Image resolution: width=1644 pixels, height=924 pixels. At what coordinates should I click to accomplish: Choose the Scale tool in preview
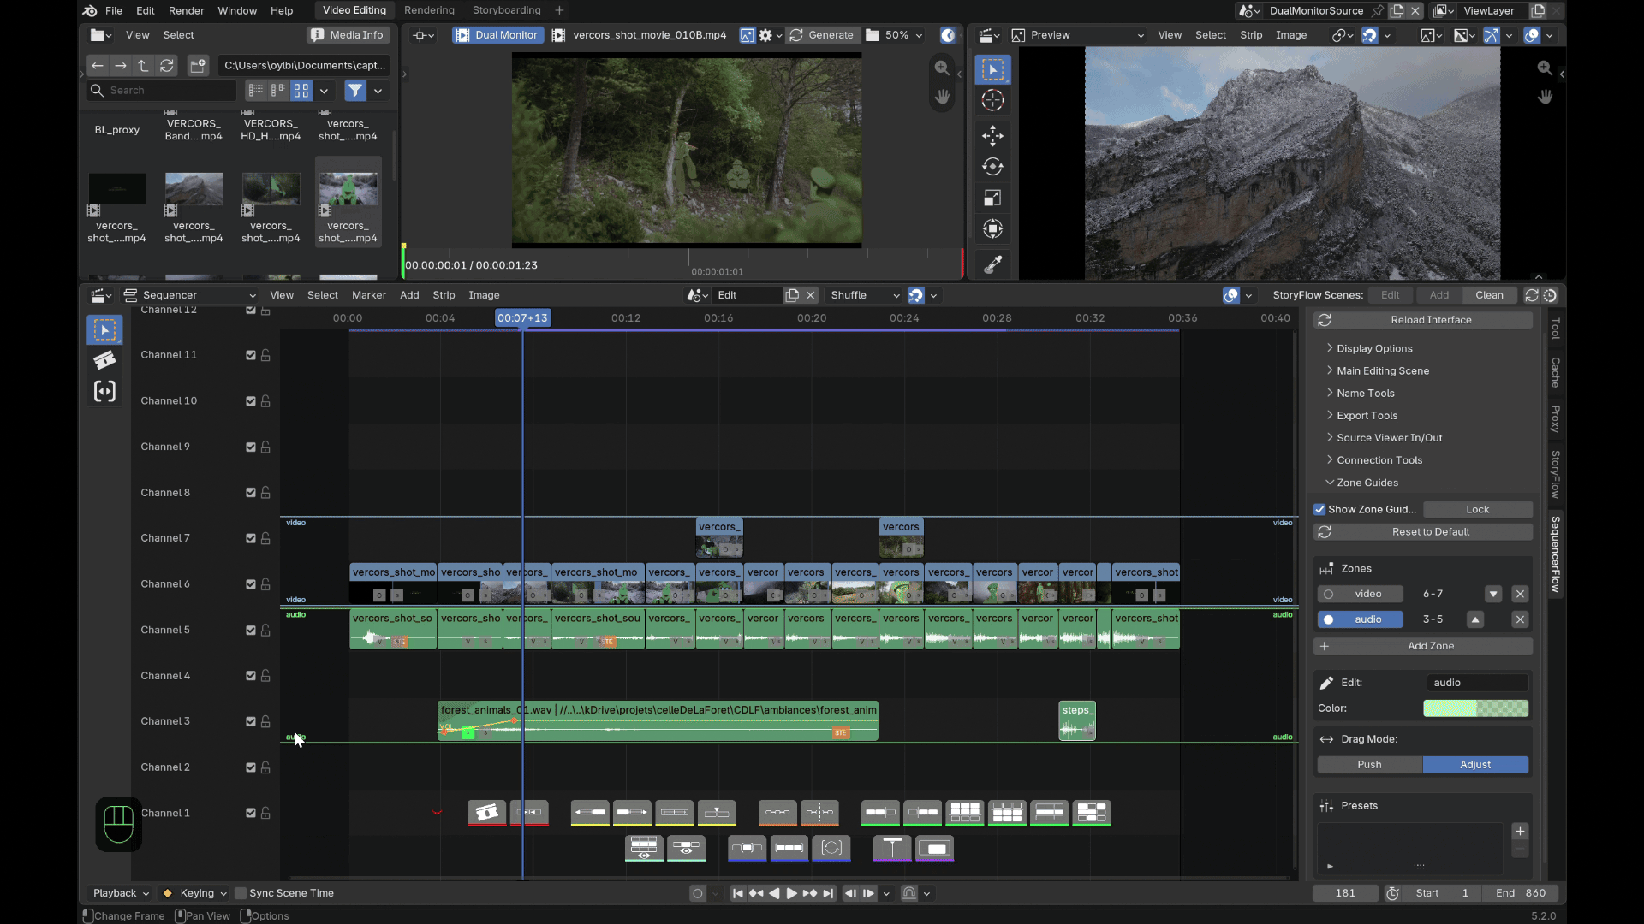pos(992,198)
